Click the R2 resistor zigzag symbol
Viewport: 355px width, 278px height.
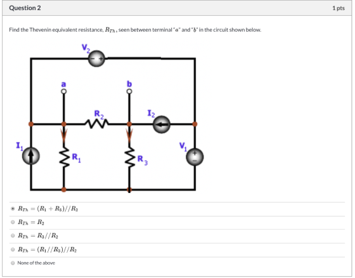[96, 124]
